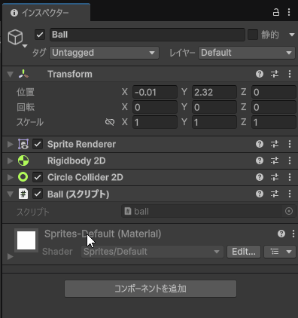Collapse the Ball script component
The image size is (298, 318).
click(10, 194)
